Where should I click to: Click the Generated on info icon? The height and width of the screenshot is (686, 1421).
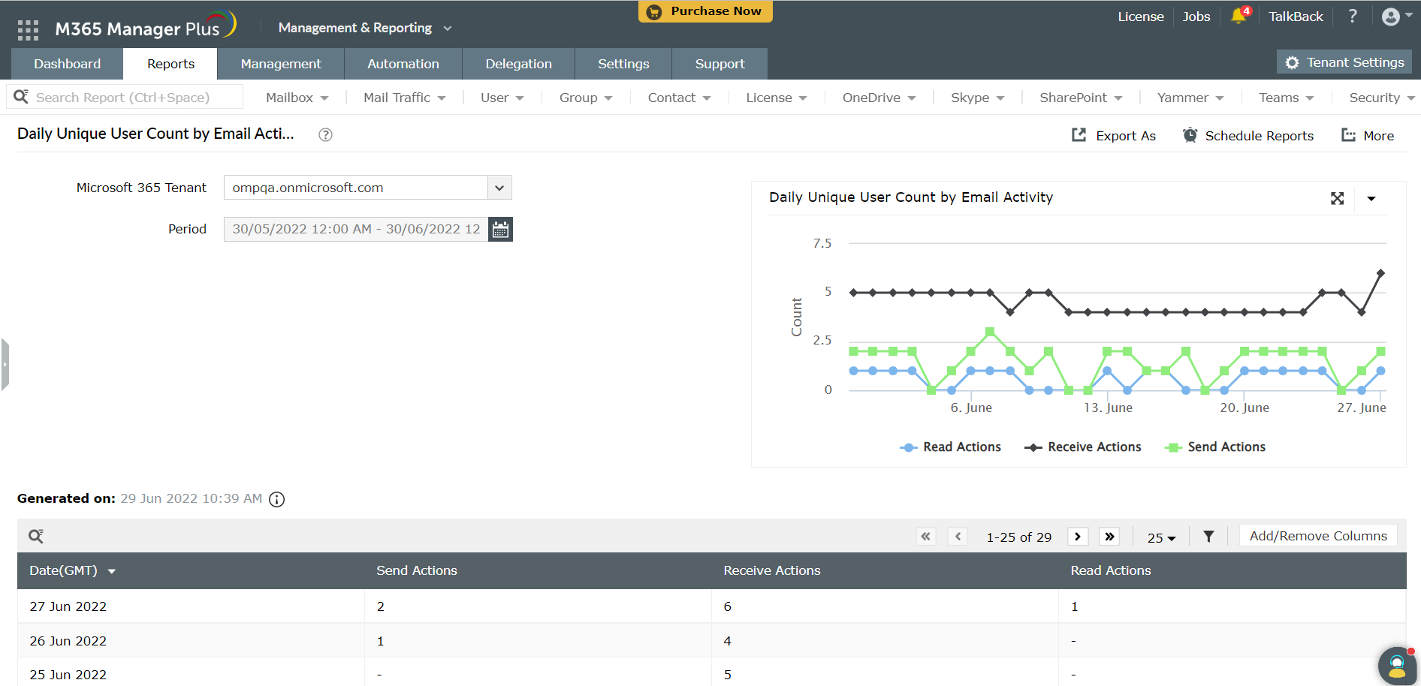tap(277, 500)
